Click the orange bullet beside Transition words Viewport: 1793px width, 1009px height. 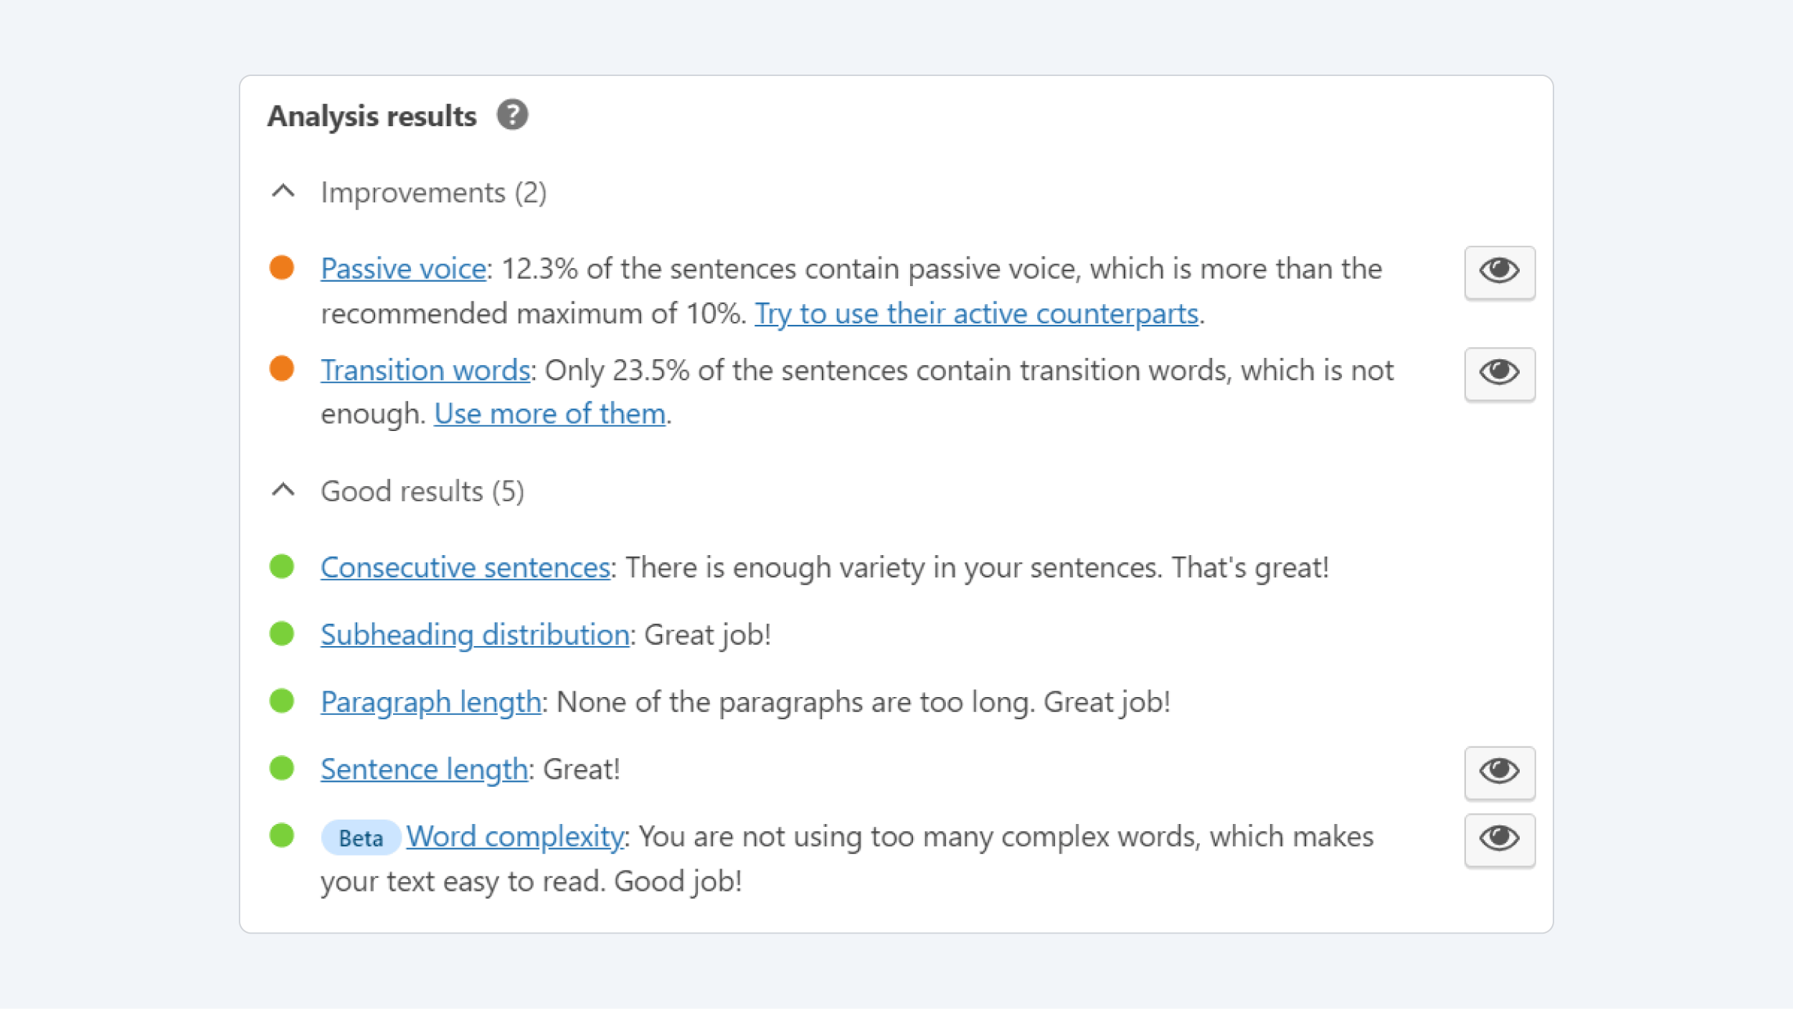tap(284, 369)
